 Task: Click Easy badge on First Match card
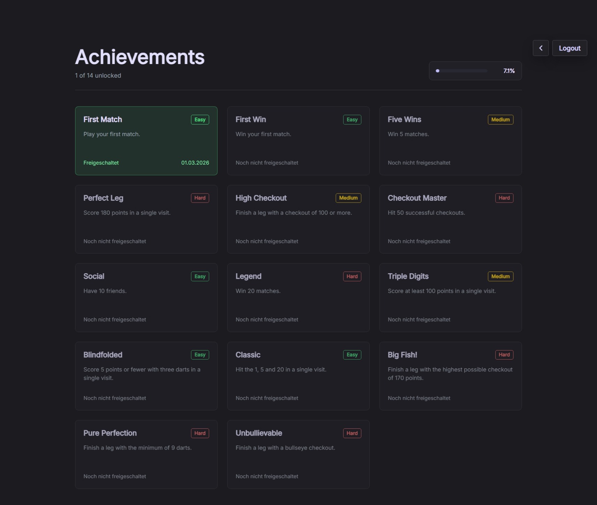coord(200,120)
